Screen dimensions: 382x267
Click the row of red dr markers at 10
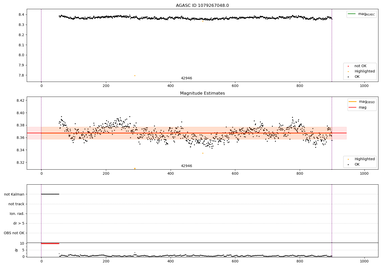(x=50, y=244)
